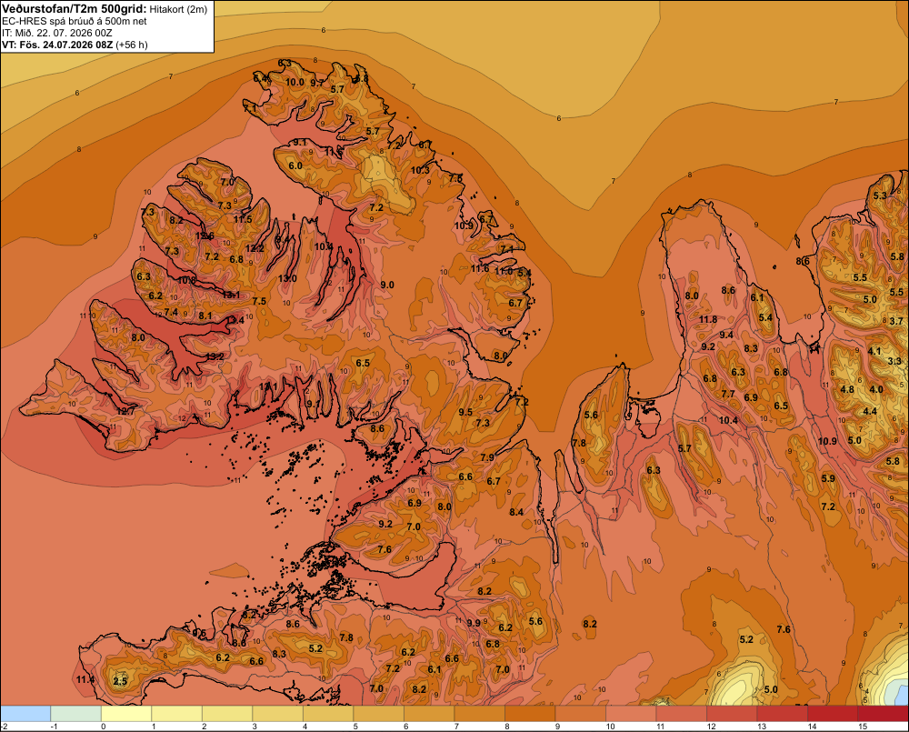
Task: Click the '7.9' temperature value
Action: click(x=487, y=457)
